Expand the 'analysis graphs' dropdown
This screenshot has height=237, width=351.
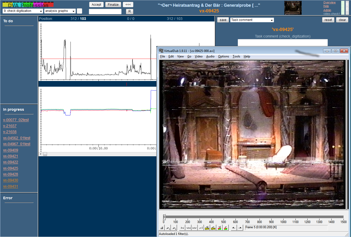coord(60,11)
